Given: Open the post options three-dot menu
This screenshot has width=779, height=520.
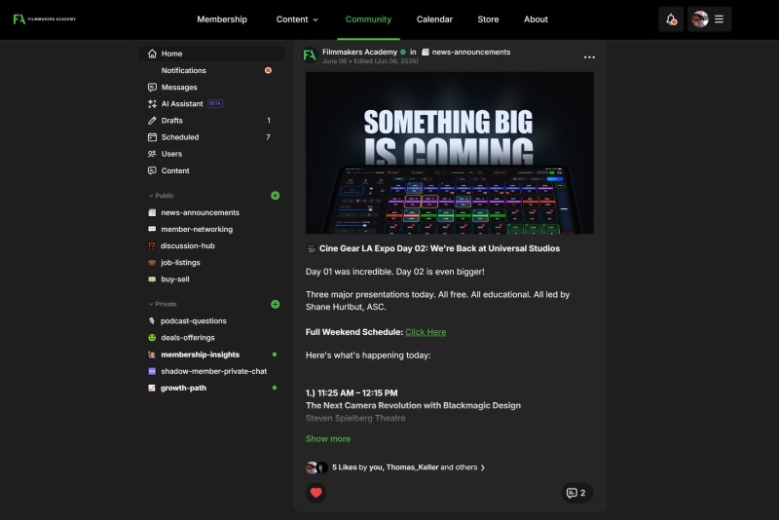Looking at the screenshot, I should click(x=589, y=57).
